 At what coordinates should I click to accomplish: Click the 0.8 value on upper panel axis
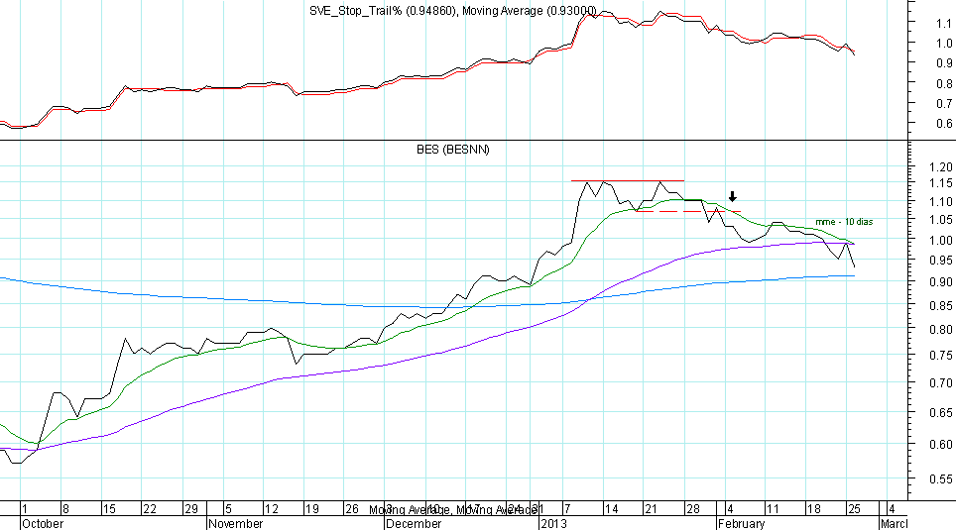(x=944, y=83)
